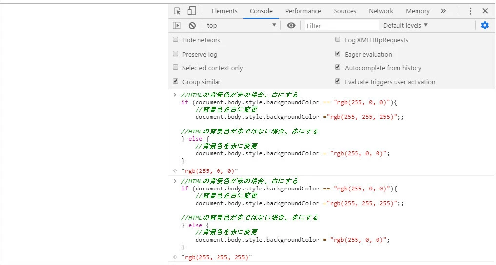Switch to the Elements tab
496x265 pixels.
[224, 11]
